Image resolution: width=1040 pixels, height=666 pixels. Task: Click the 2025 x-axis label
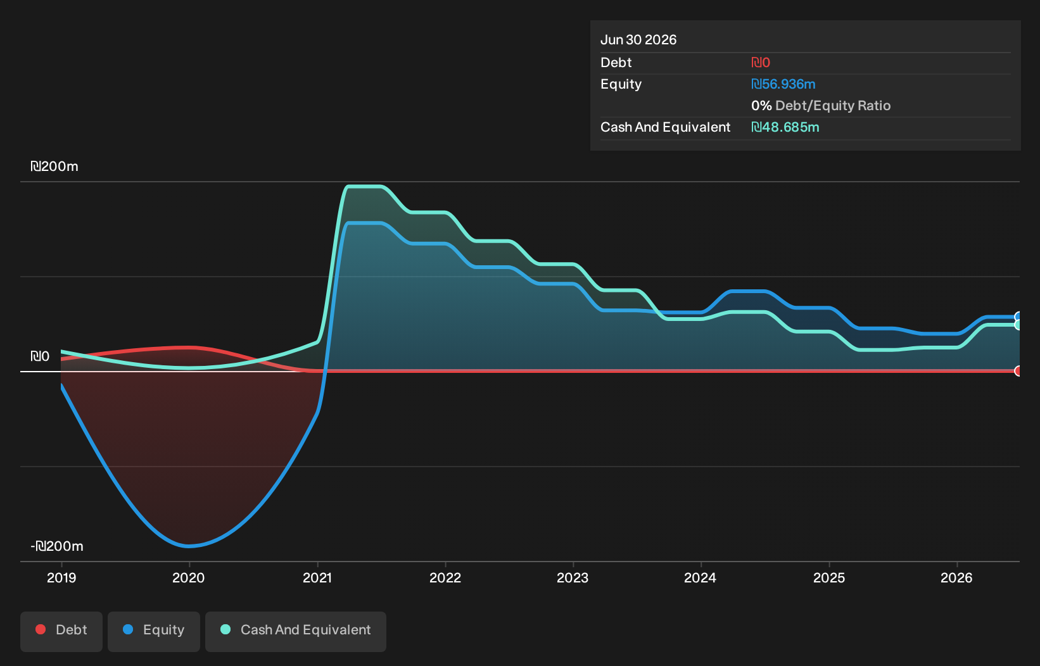pos(829,577)
